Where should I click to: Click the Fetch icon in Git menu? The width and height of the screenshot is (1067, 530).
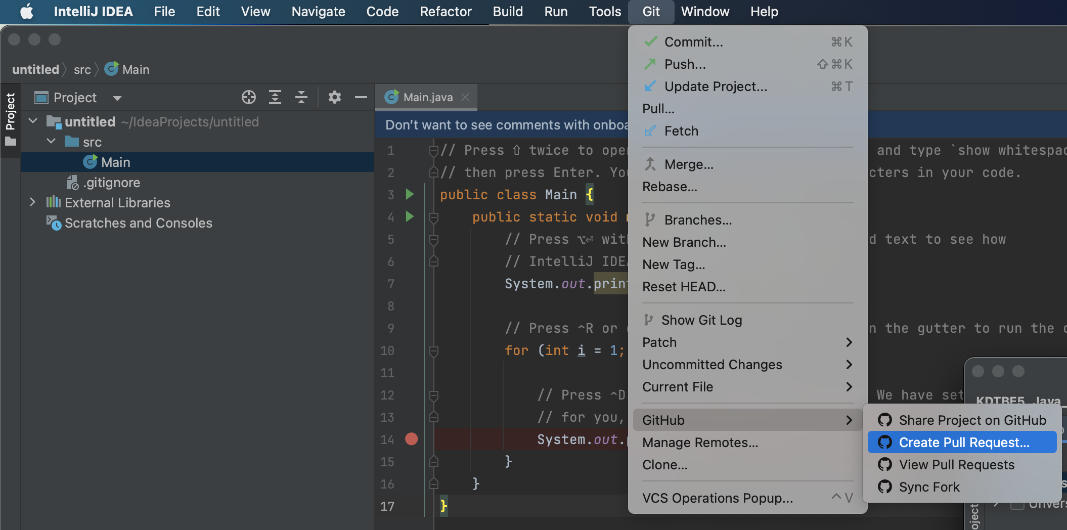[650, 130]
